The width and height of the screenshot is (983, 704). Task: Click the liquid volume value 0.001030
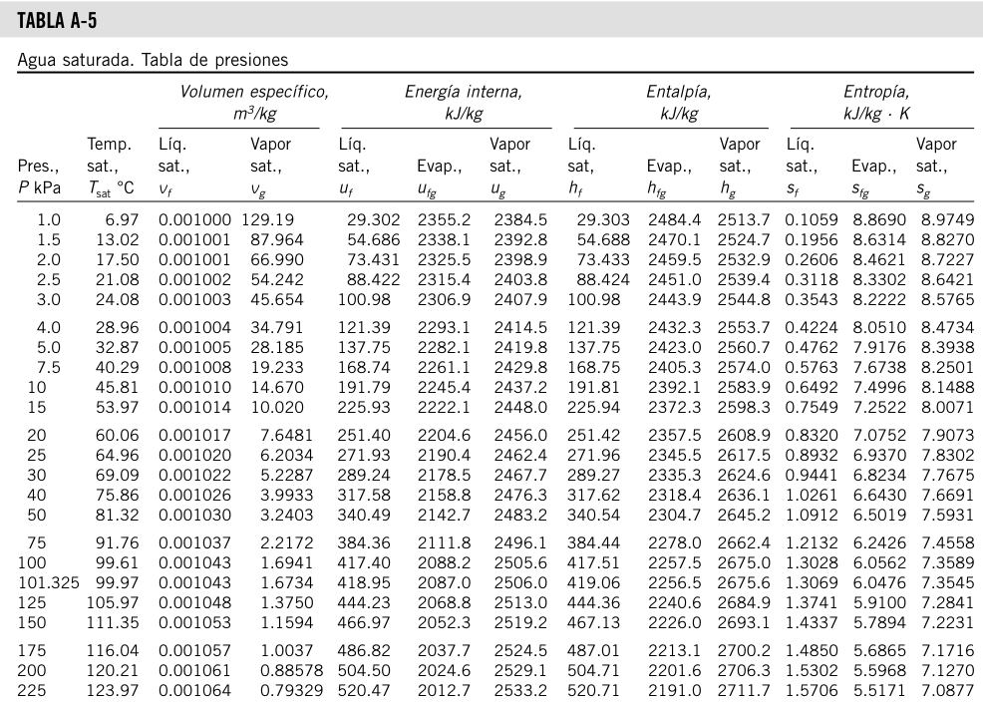pyautogui.click(x=194, y=515)
